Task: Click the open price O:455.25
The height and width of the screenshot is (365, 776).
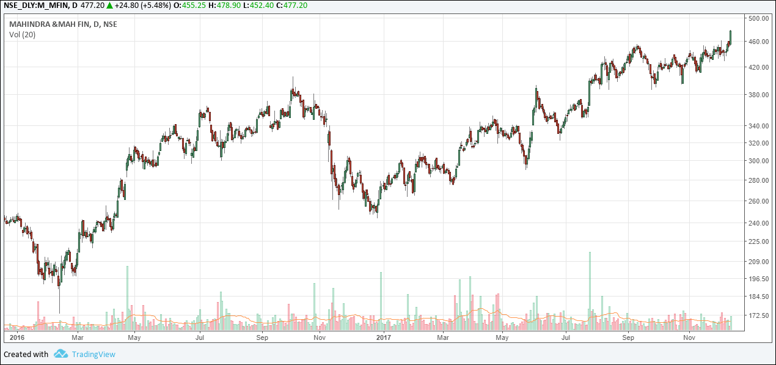Action: [x=189, y=6]
